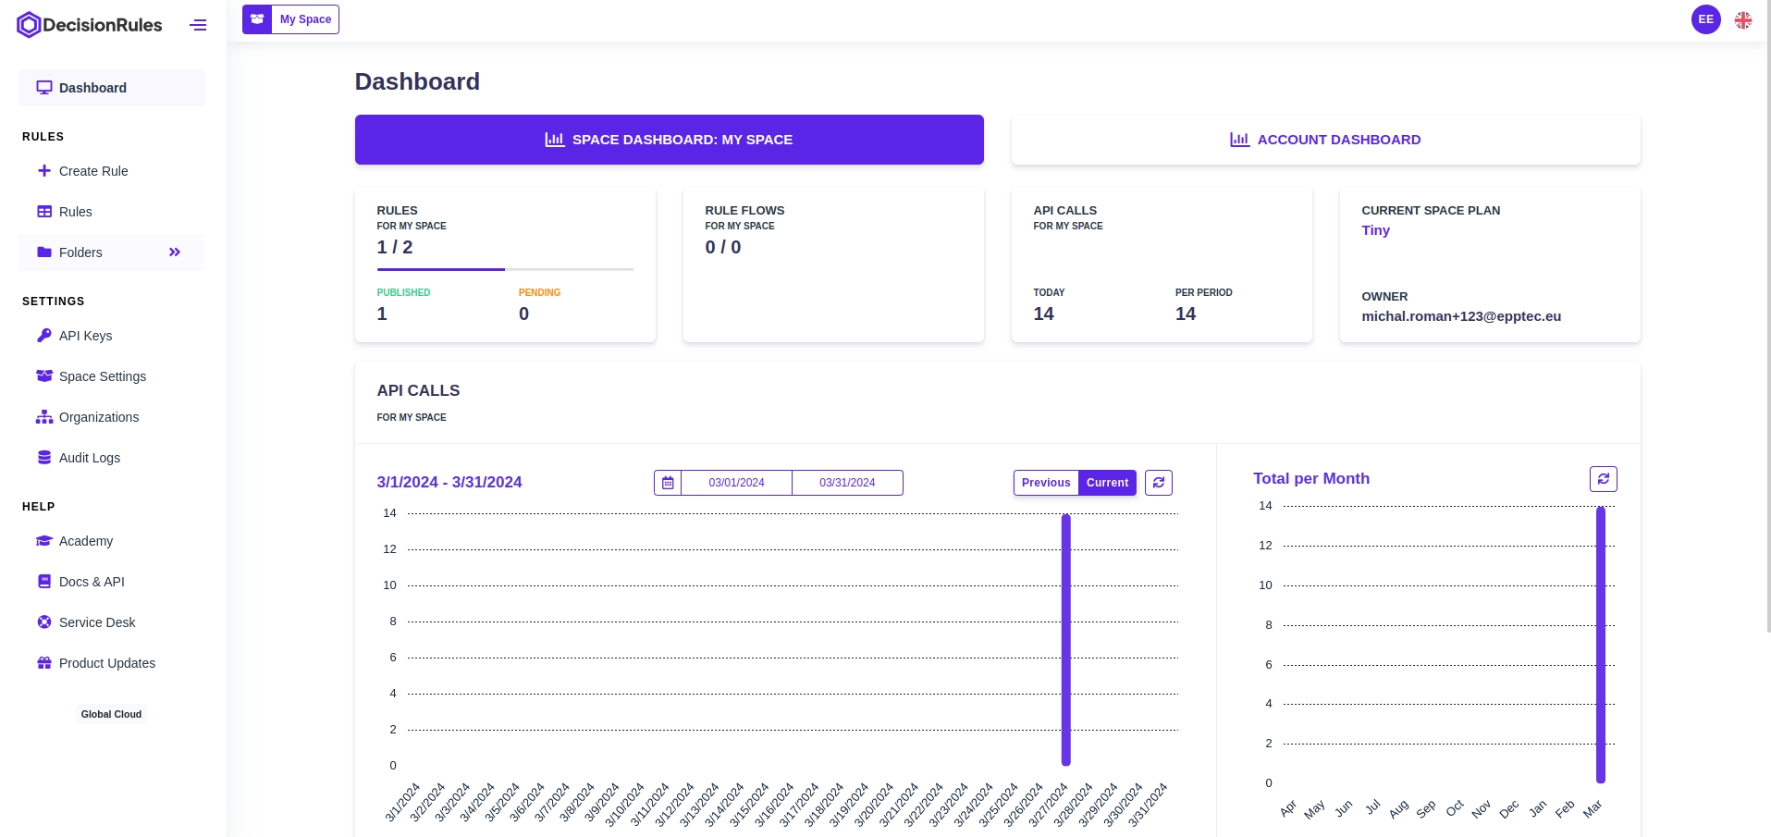Switch chart to the Previous period

pyautogui.click(x=1046, y=483)
